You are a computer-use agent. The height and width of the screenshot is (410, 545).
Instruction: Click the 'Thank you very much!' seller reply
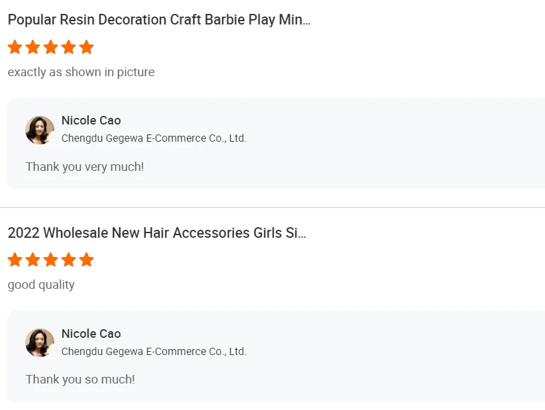[85, 167]
